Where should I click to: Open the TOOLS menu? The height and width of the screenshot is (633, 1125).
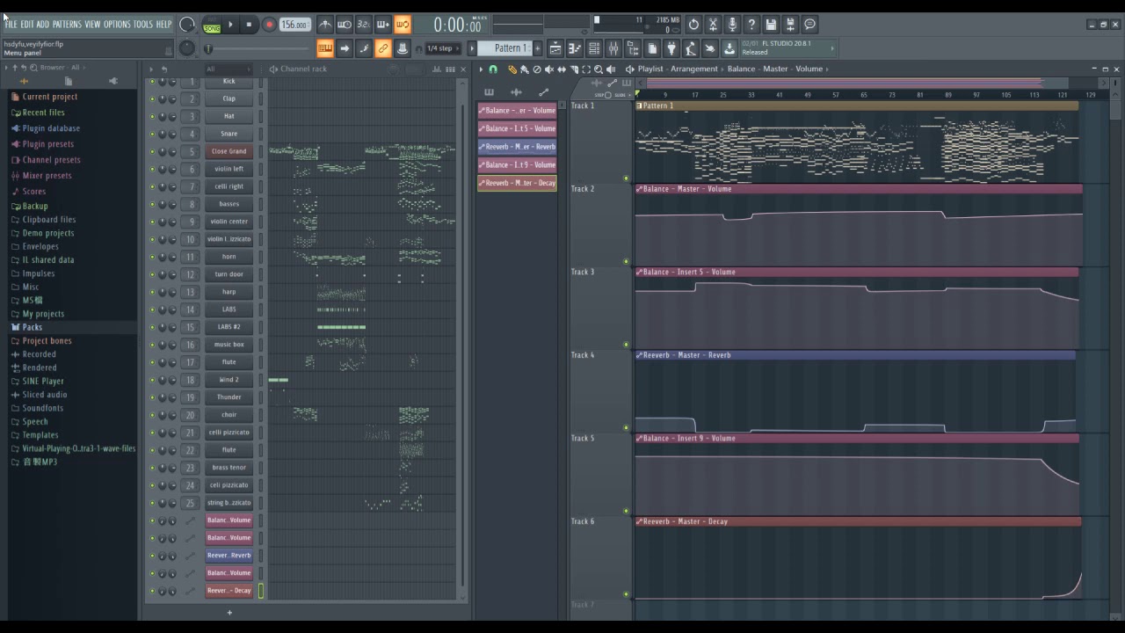(x=143, y=24)
